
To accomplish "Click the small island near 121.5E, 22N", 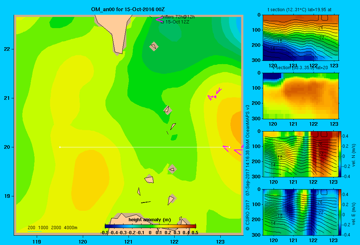I will tap(154, 46).
